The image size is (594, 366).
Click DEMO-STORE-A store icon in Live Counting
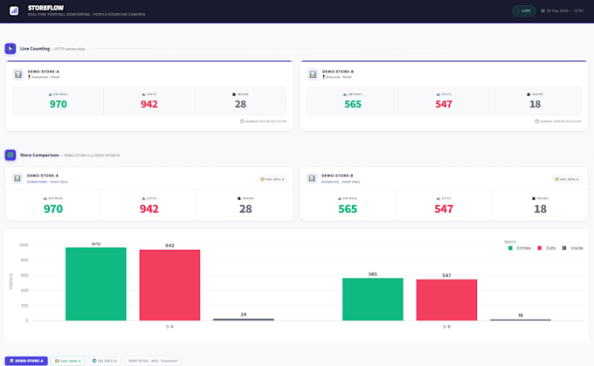(x=18, y=74)
